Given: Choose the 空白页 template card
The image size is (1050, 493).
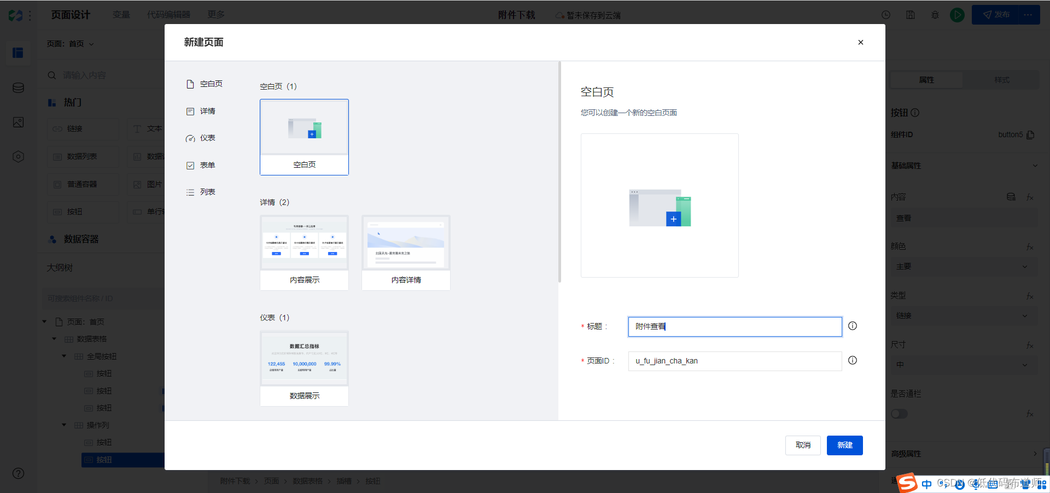Looking at the screenshot, I should (x=304, y=137).
